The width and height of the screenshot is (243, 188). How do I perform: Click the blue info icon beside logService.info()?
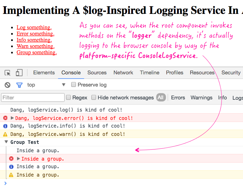[5, 126]
